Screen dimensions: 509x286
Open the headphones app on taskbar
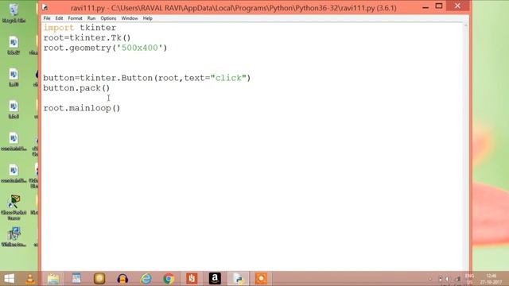pyautogui.click(x=122, y=279)
